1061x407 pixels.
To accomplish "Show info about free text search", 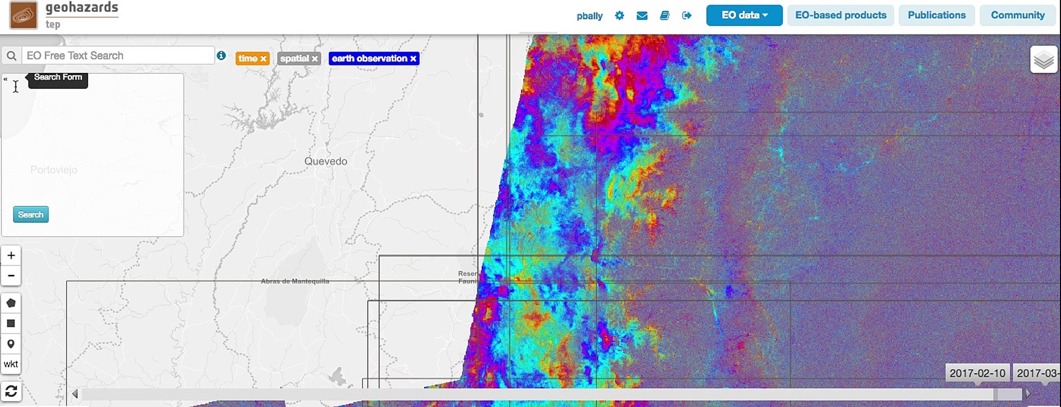I will click(221, 55).
